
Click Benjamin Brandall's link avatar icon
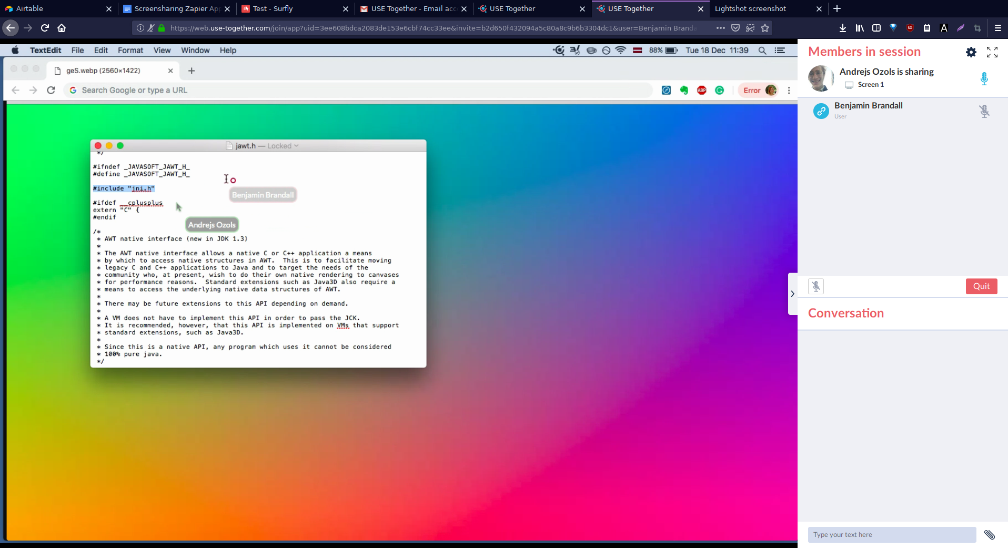click(x=821, y=111)
